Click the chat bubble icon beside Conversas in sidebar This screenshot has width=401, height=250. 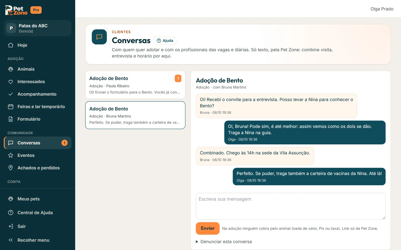11,143
